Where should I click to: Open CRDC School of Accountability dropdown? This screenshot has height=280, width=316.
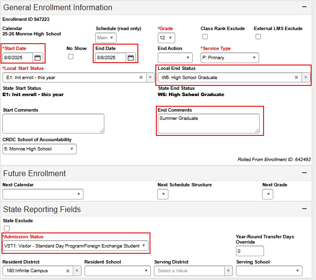coord(39,149)
